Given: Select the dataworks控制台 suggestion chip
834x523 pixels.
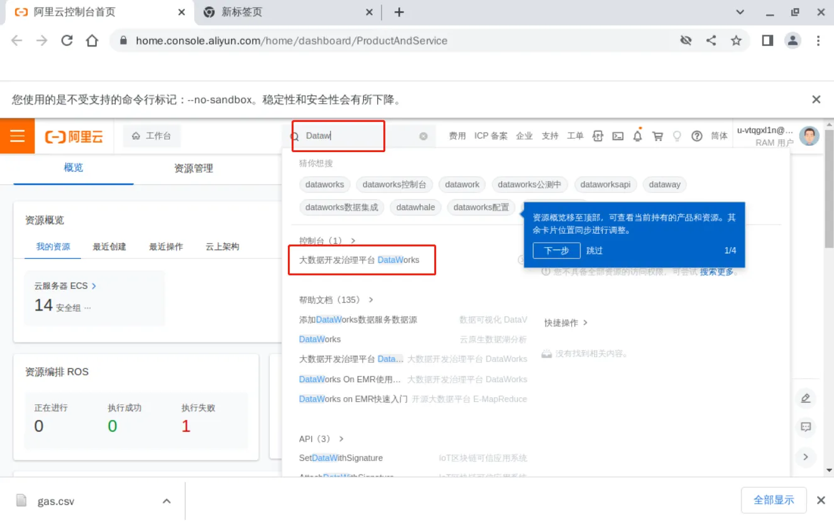Looking at the screenshot, I should 394,185.
